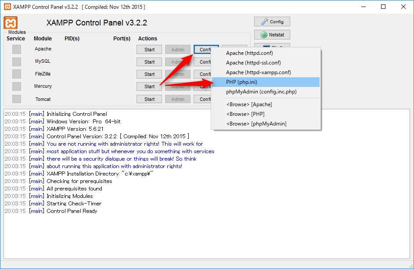Select <Browse> [PHP] menu entry
Viewport: 414px width, 269px height.
tap(266, 114)
